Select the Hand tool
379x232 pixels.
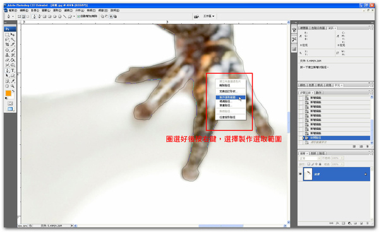[7, 86]
